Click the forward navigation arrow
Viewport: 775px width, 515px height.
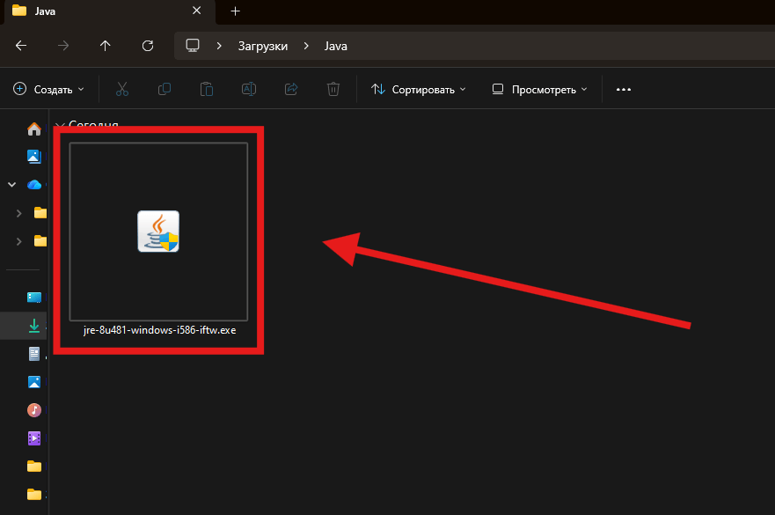pyautogui.click(x=63, y=46)
